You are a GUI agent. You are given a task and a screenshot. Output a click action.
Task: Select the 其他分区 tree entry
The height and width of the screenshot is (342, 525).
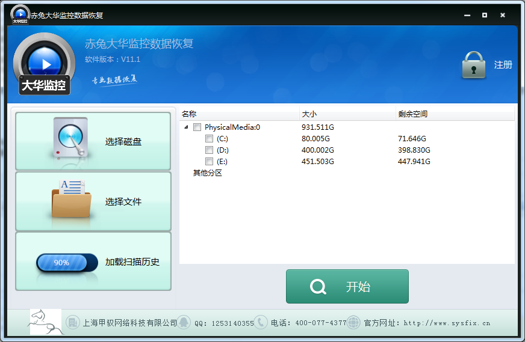tap(207, 173)
